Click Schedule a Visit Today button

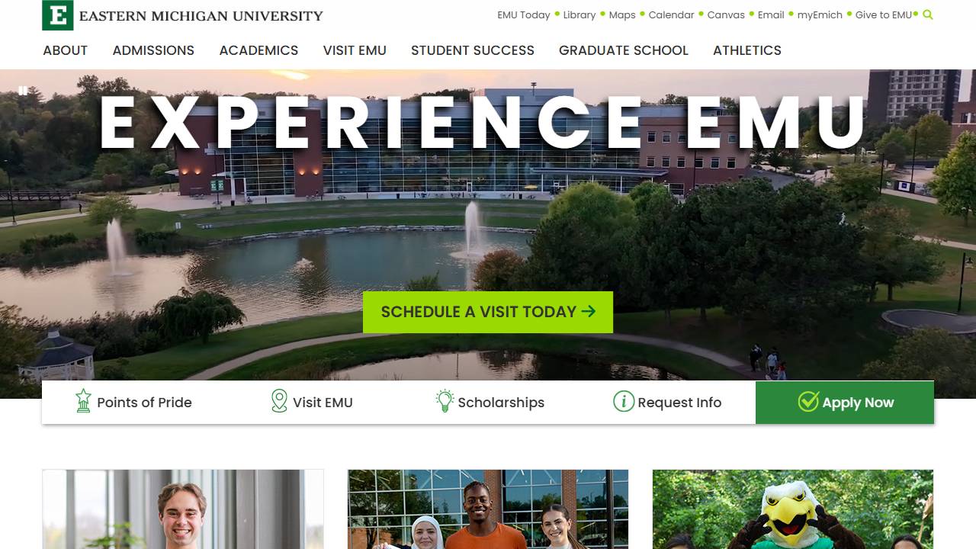pyautogui.click(x=488, y=312)
